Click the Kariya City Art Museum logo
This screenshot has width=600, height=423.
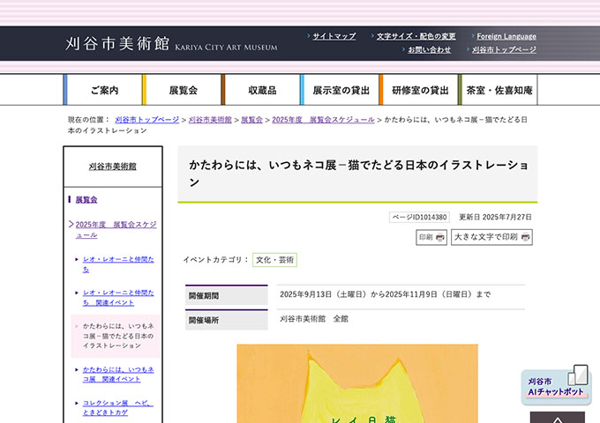[x=171, y=44]
